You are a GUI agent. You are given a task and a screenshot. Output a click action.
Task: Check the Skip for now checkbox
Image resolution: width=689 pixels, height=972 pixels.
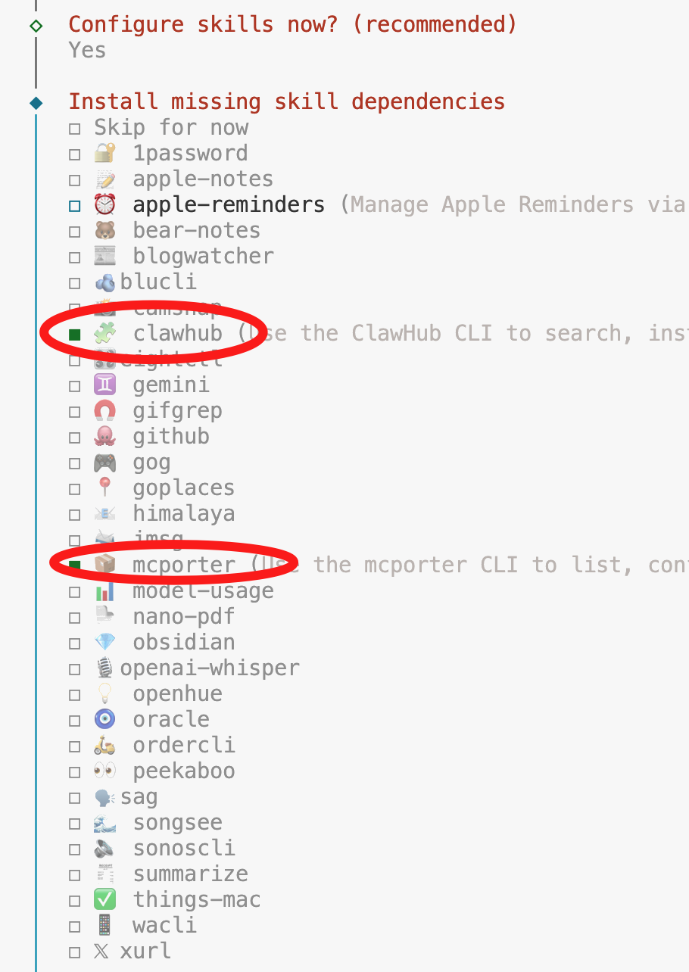(75, 129)
